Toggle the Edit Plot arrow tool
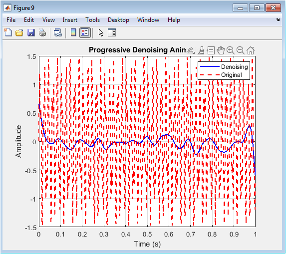The image size is (286, 254). click(x=101, y=33)
